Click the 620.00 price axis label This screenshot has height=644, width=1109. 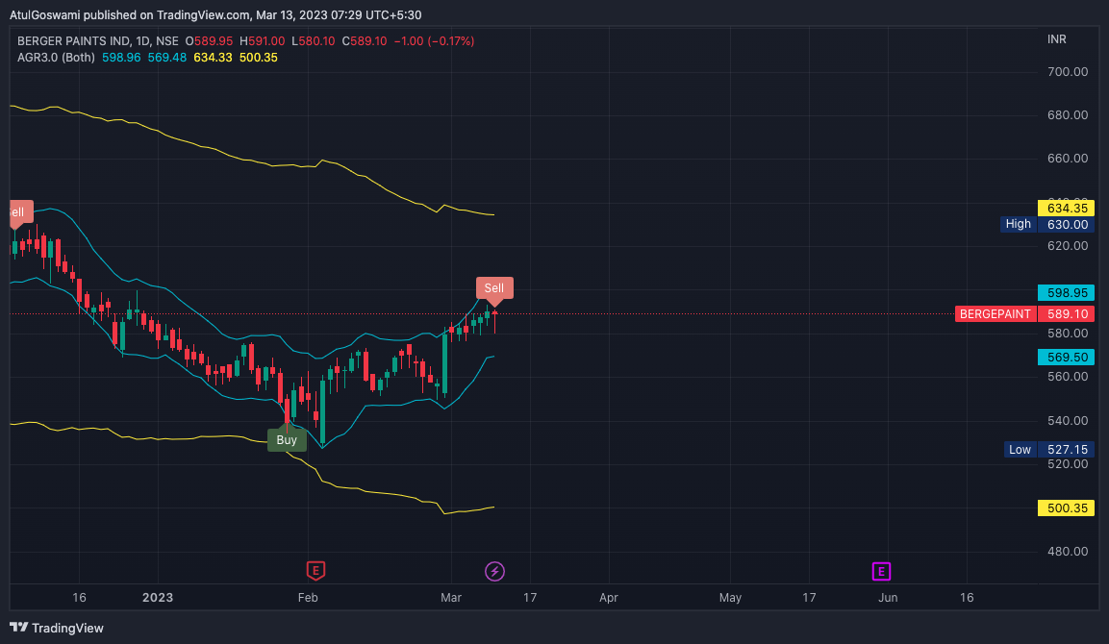(1068, 246)
